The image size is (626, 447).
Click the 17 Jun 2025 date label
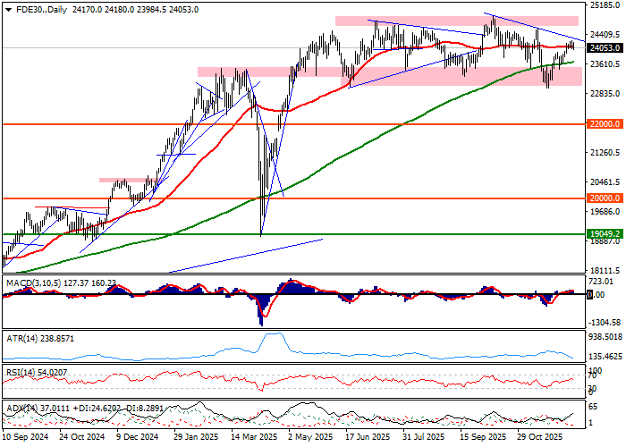(x=367, y=438)
